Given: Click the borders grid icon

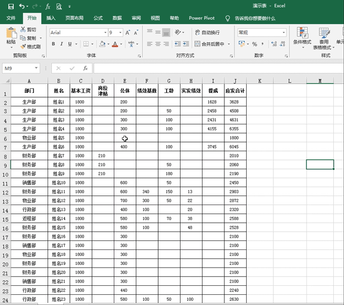Looking at the screenshot, I should coord(86,44).
